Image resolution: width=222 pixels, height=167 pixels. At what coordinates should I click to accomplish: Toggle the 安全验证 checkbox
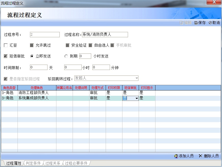click(68, 45)
